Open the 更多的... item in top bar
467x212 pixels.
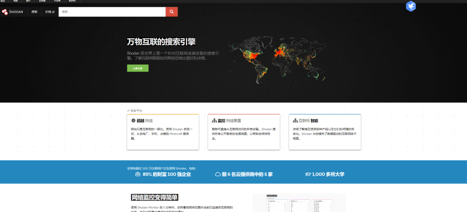[73, 1]
